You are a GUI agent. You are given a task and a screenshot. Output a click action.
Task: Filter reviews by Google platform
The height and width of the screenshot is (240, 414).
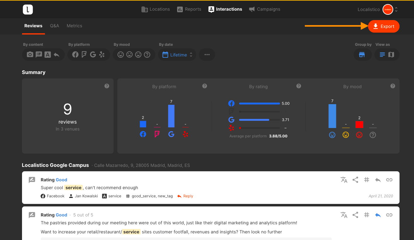point(93,55)
